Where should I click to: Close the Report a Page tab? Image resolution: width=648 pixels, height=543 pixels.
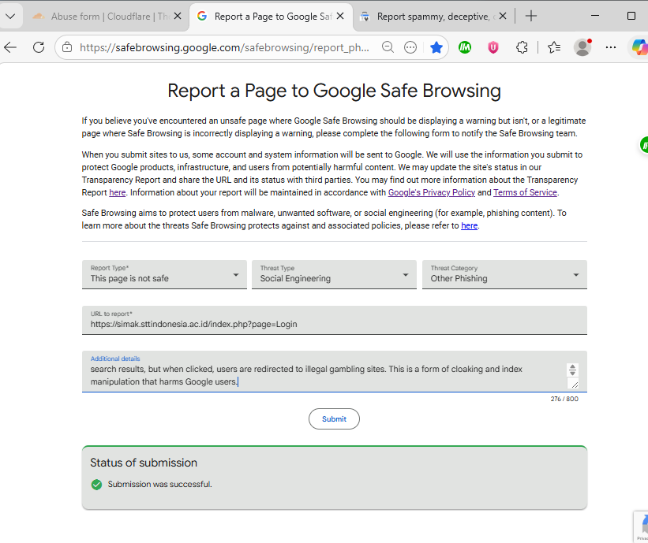pyautogui.click(x=340, y=16)
